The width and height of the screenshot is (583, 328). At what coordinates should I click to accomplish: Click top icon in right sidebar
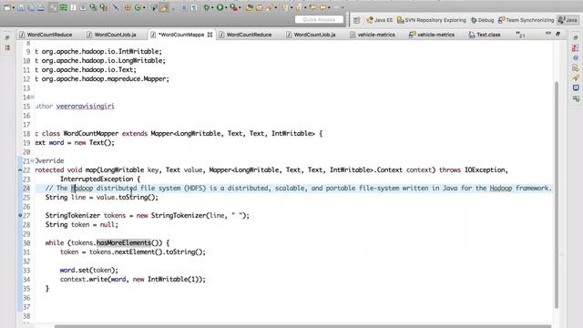[x=576, y=37]
